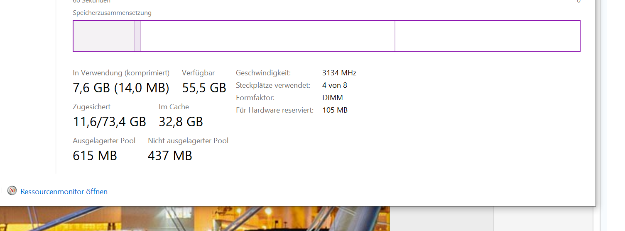This screenshot has width=625, height=231.
Task: Click the 437 MB non-paged pool value
Action: pyautogui.click(x=170, y=156)
